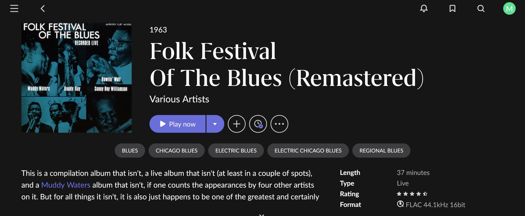
Task: Open the ELECTRIC CHICAGO BLUES tag
Action: (308, 151)
